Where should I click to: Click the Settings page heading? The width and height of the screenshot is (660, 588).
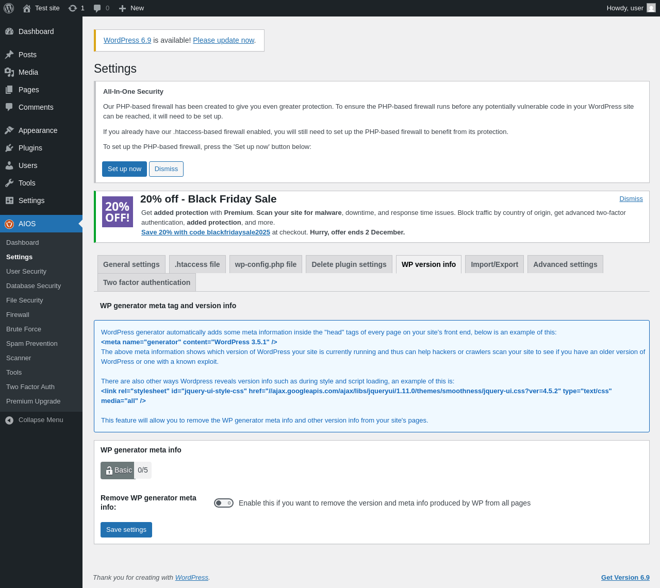(x=115, y=69)
